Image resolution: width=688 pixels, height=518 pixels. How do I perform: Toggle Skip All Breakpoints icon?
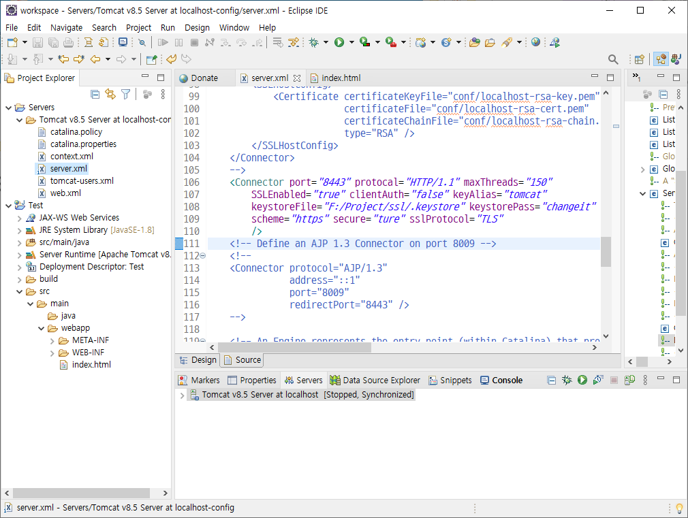pyautogui.click(x=142, y=43)
